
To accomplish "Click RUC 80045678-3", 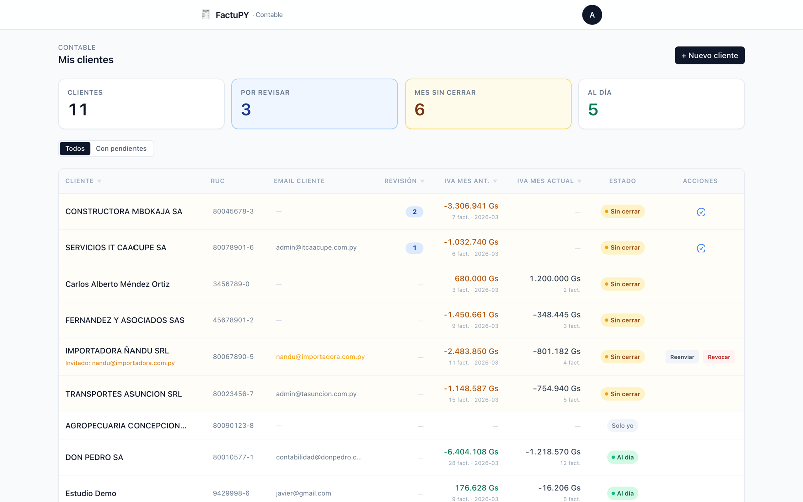I will click(233, 211).
